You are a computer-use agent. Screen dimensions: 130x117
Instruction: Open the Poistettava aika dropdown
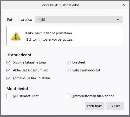click(x=79, y=20)
